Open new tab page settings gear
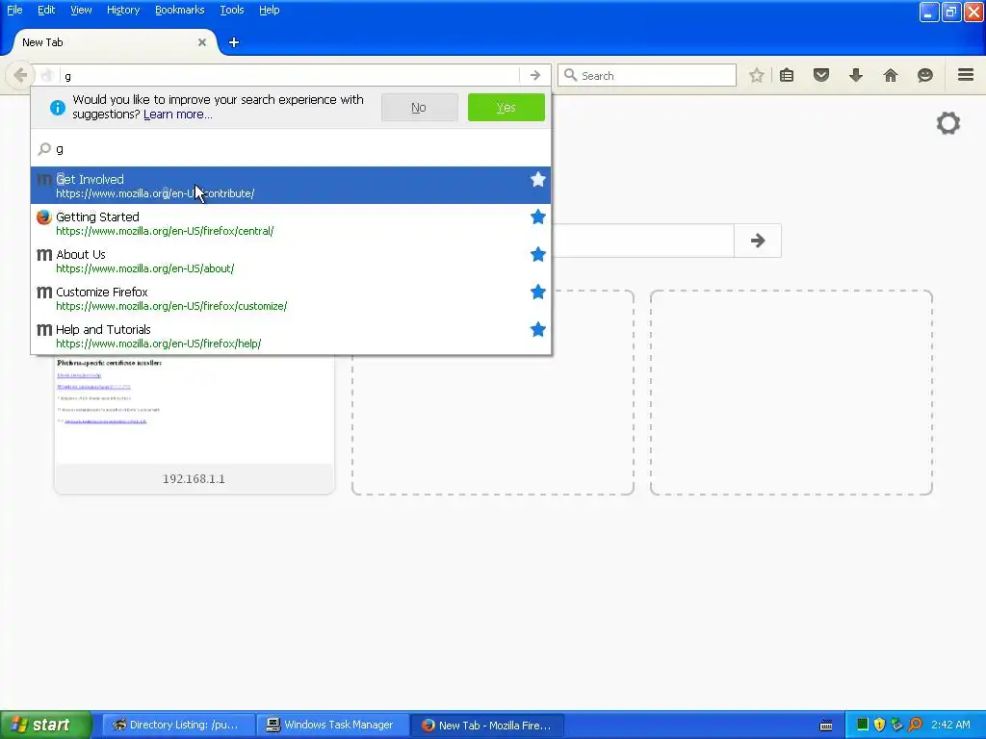This screenshot has width=986, height=739. tap(948, 123)
